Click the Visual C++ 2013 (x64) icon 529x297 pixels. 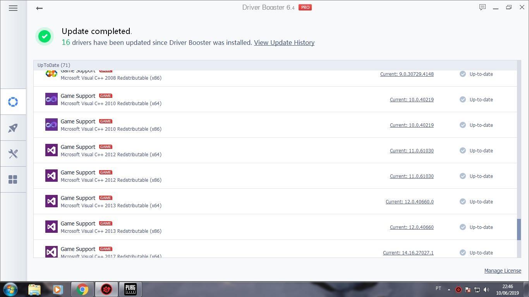pyautogui.click(x=52, y=201)
